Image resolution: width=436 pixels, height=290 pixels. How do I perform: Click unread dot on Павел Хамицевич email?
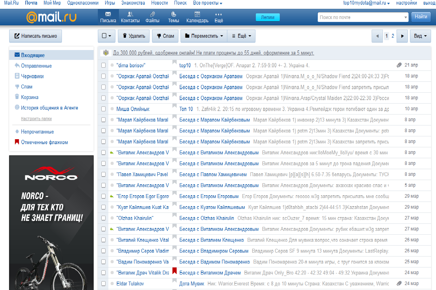(112, 174)
